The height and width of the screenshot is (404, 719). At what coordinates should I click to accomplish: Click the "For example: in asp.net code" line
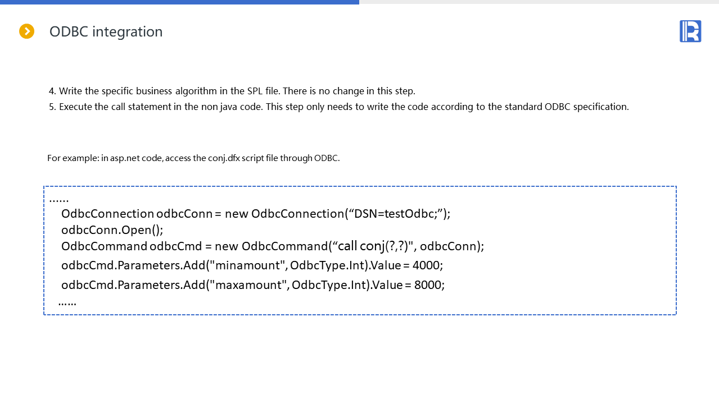tap(193, 158)
